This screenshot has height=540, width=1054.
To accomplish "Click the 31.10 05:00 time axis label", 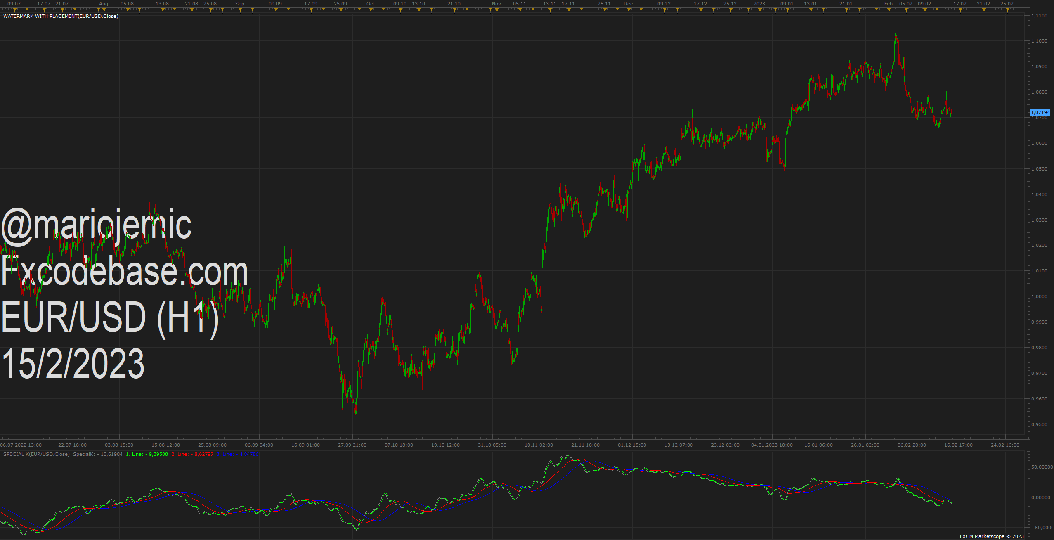I will pyautogui.click(x=492, y=445).
